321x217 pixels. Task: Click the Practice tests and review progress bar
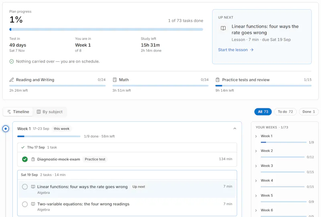[263, 86]
